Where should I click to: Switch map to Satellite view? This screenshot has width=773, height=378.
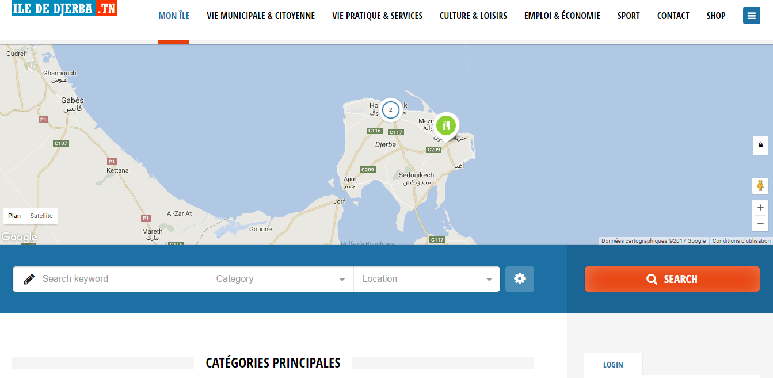click(x=41, y=216)
